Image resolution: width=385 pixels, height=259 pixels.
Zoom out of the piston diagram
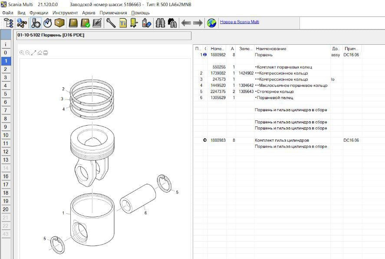(x=28, y=53)
